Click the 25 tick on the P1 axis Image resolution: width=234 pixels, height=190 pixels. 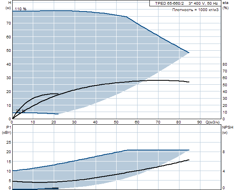point(9,142)
